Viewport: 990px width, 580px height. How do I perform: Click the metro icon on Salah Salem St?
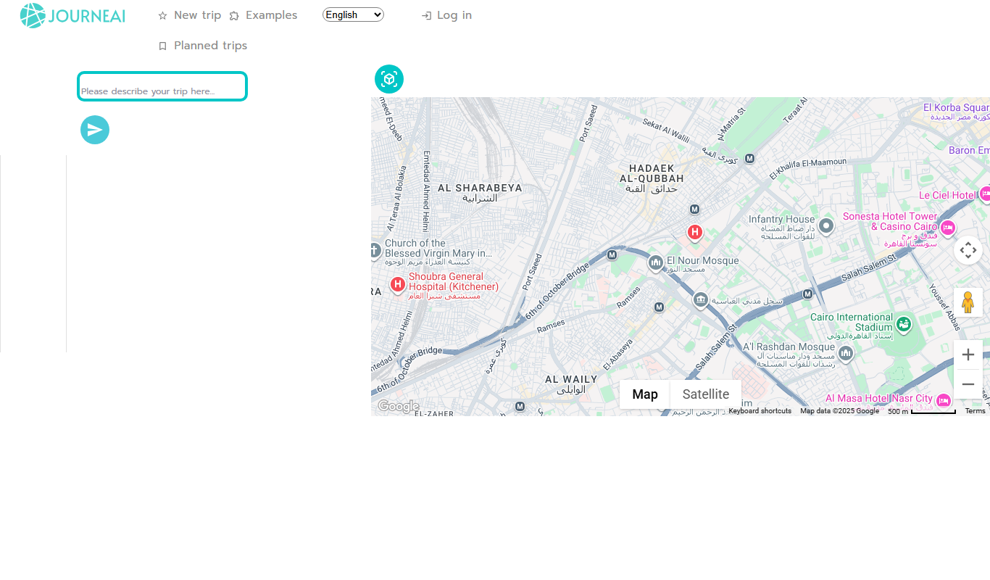tap(807, 294)
